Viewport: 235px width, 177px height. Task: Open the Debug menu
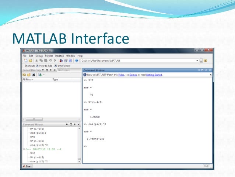pyautogui.click(x=39, y=56)
